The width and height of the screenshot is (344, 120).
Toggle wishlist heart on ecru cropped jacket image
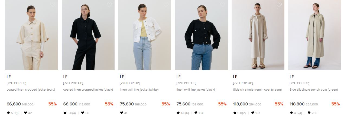pos(53,5)
